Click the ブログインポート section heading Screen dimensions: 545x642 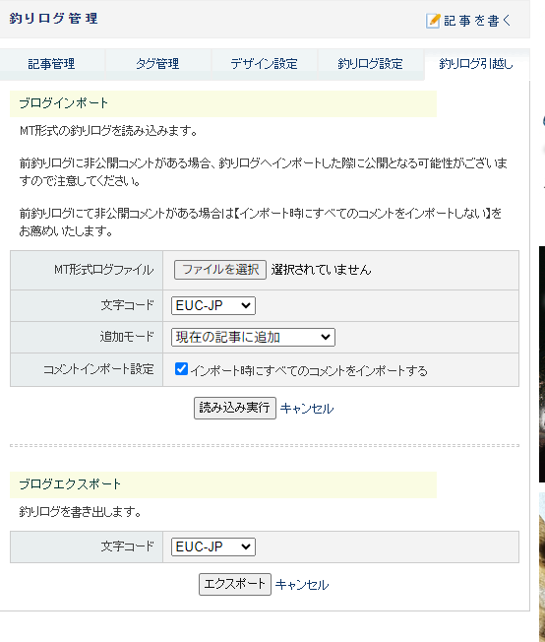pyautogui.click(x=63, y=103)
